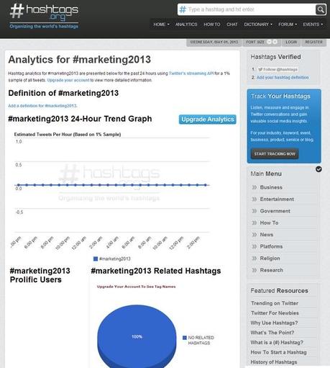330x368 pixels.
Task: Click the Upgrade Analytics button
Action: 208,120
